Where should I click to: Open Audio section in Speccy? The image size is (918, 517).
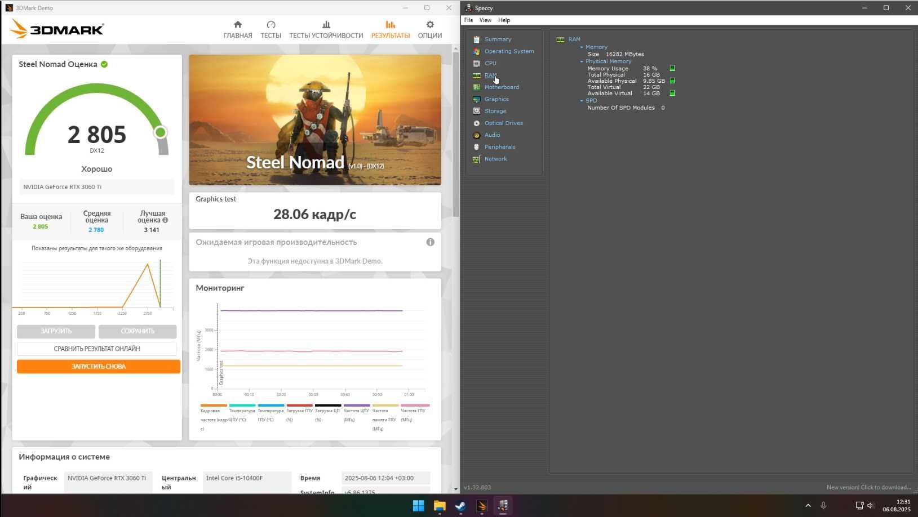click(492, 135)
